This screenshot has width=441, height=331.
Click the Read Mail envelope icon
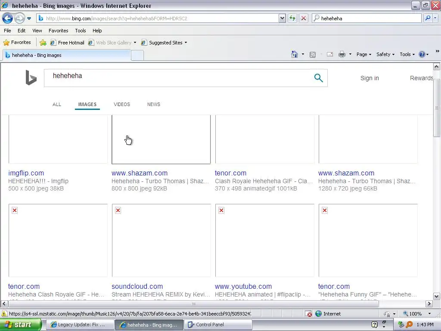click(329, 54)
